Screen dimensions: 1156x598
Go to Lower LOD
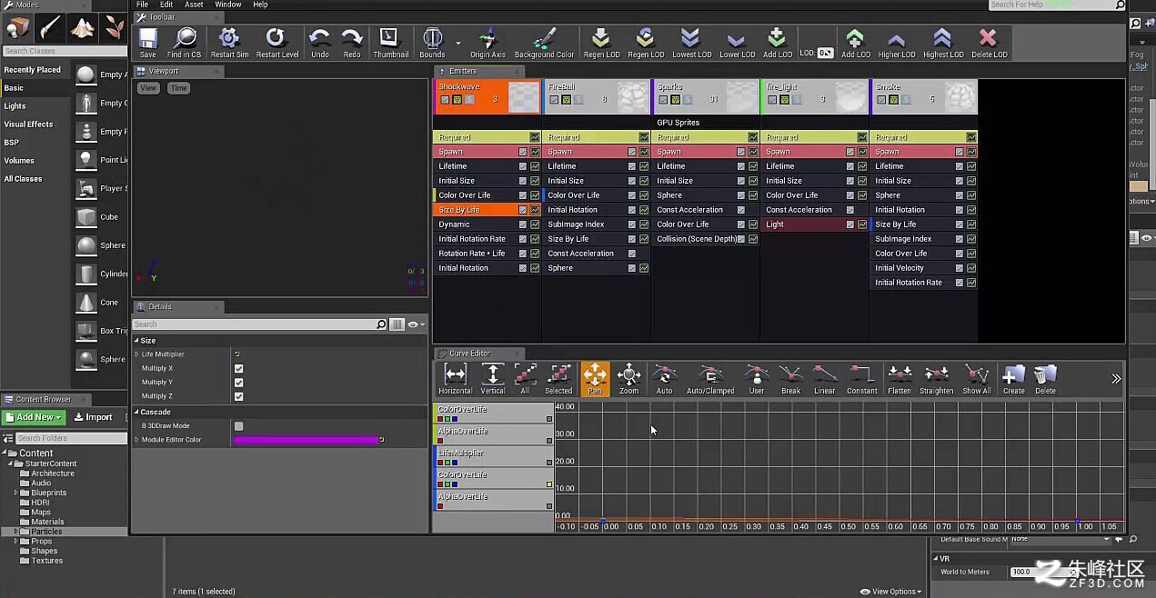click(737, 43)
